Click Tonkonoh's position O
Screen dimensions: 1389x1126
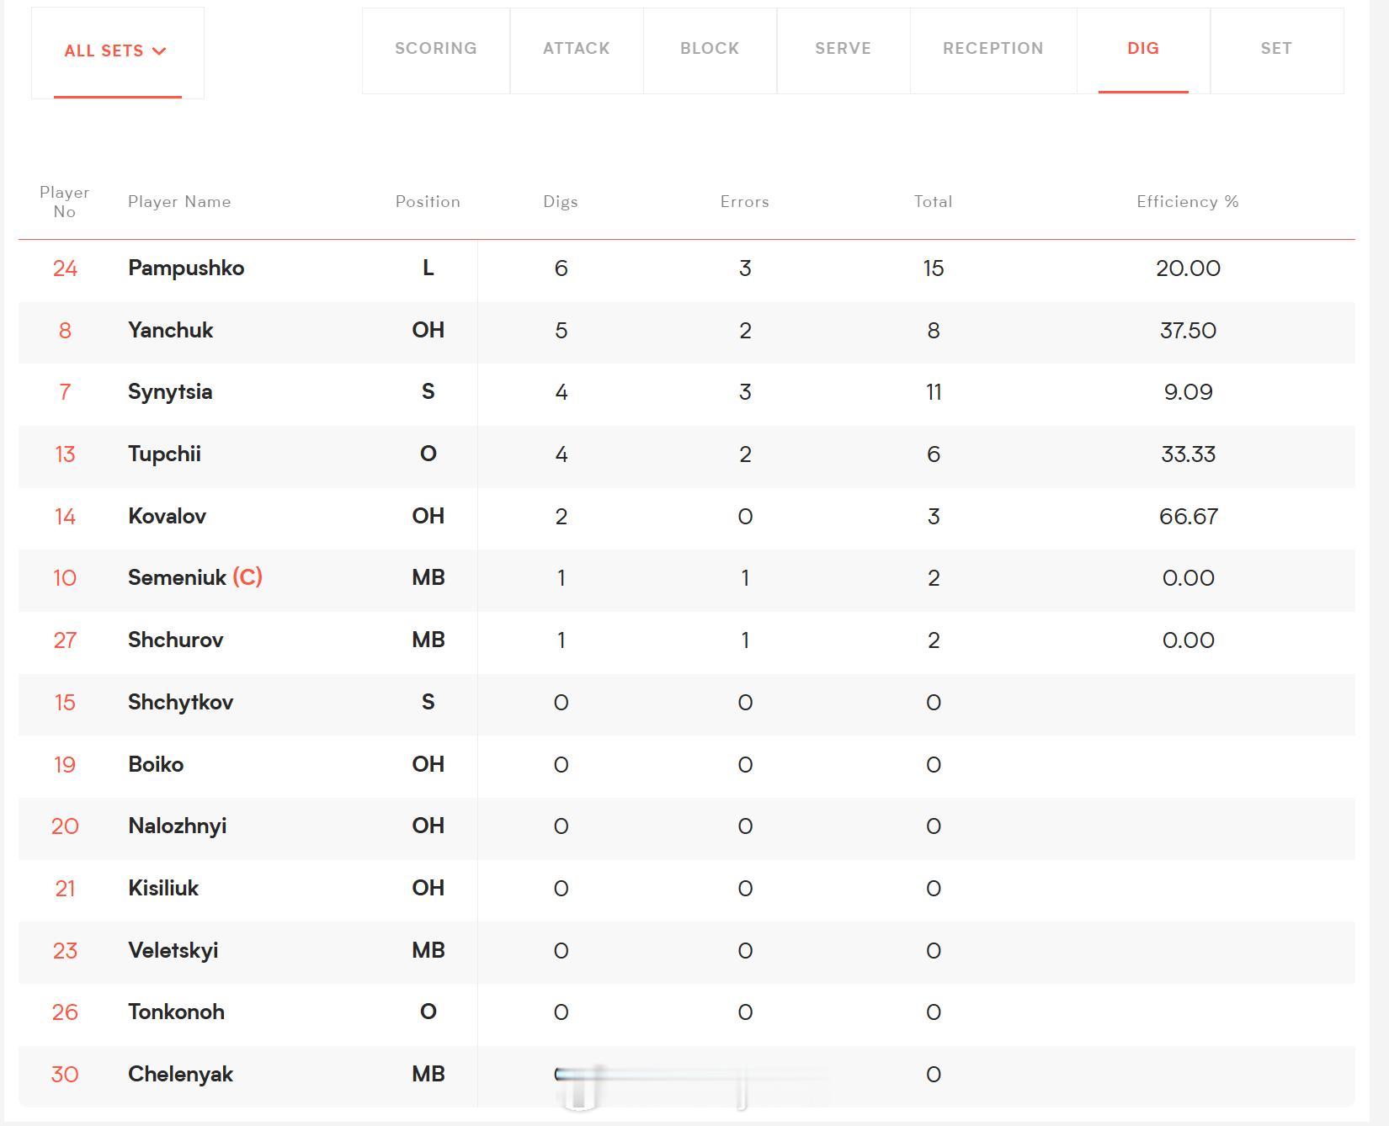[x=428, y=1012]
